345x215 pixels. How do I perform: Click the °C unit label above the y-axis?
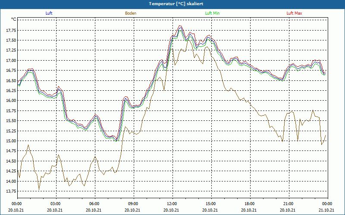point(14,19)
